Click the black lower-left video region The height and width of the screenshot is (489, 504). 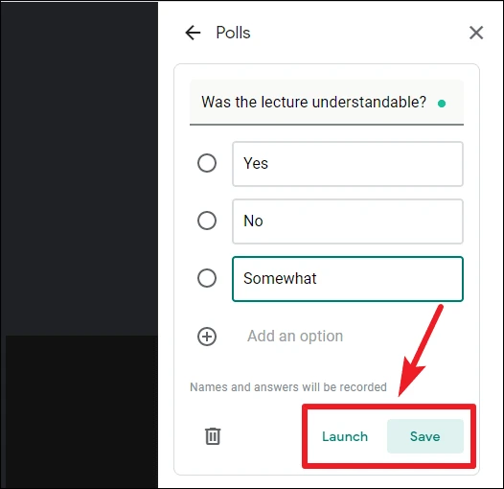81,411
